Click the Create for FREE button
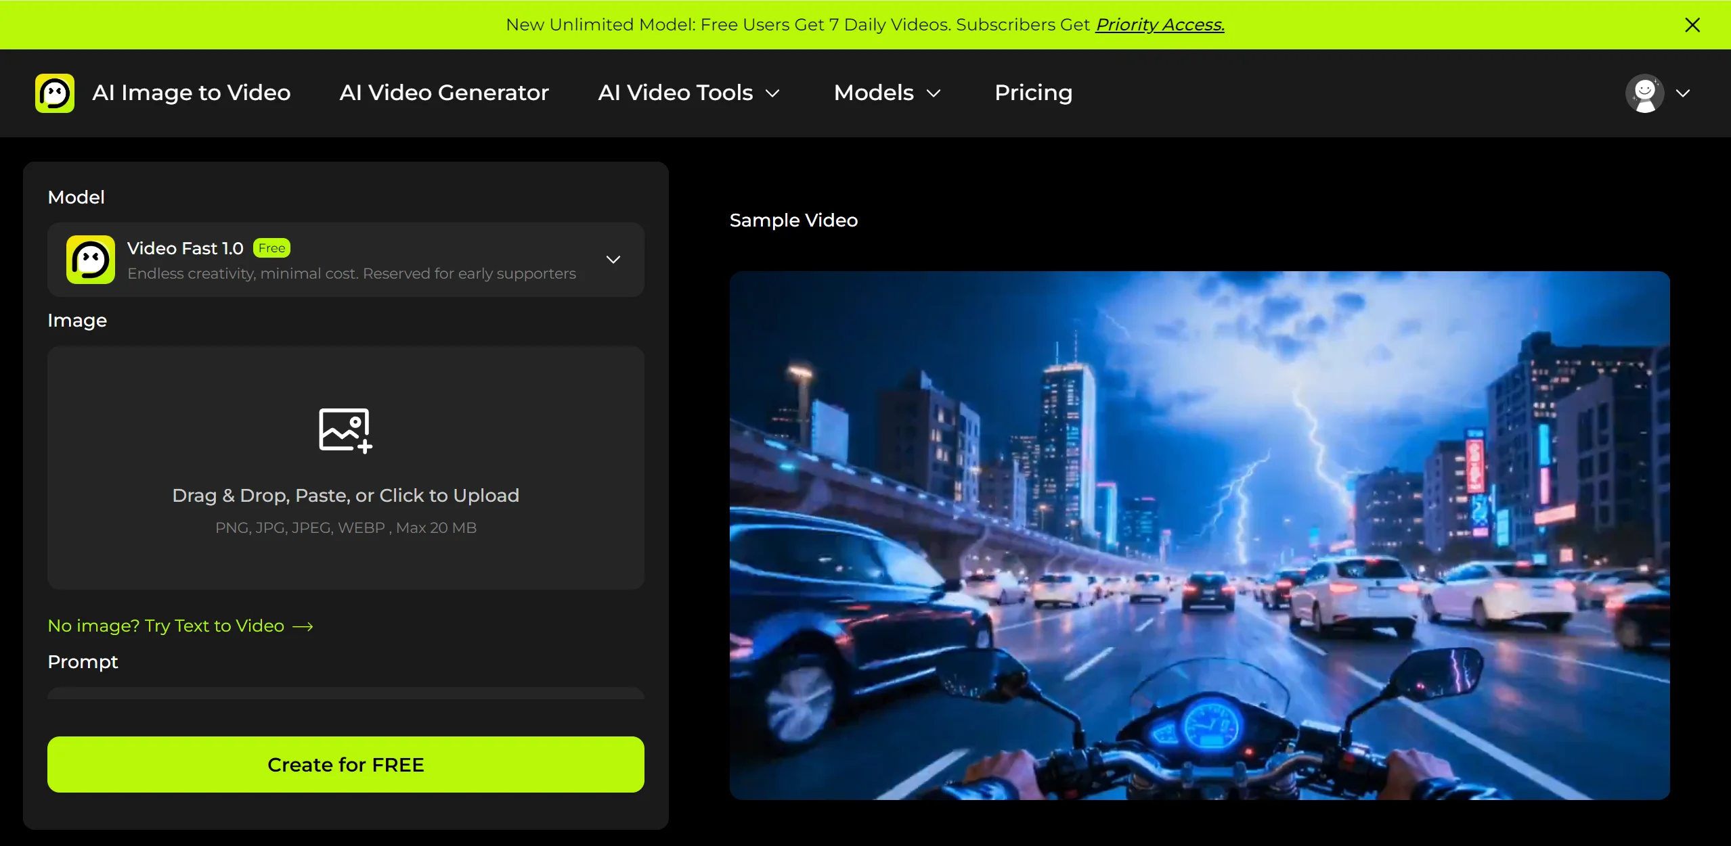Viewport: 1731px width, 846px height. pyautogui.click(x=346, y=764)
